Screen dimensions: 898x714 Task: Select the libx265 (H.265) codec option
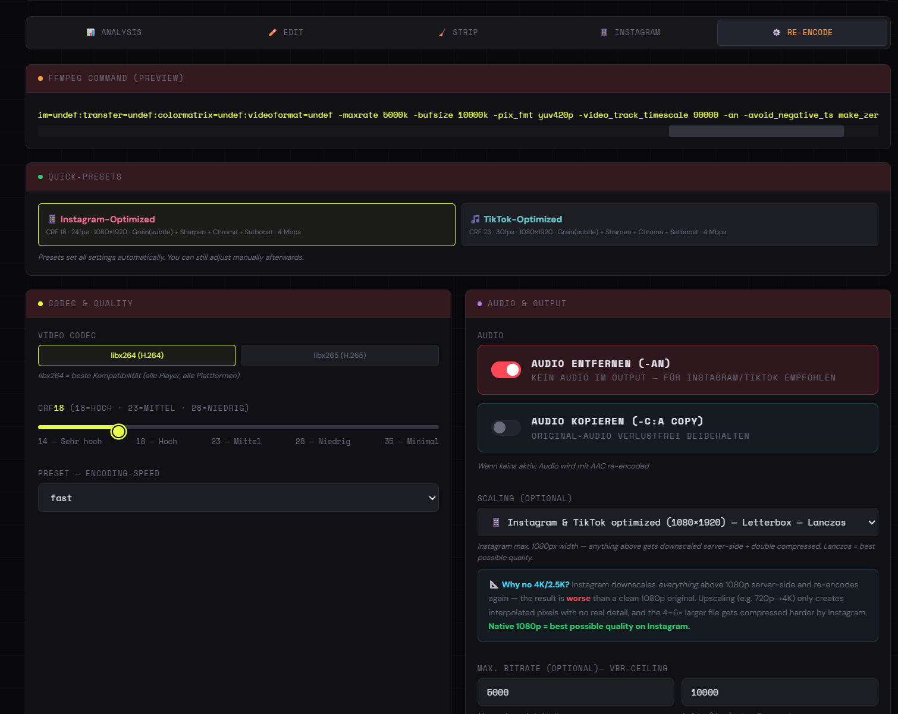coord(340,356)
